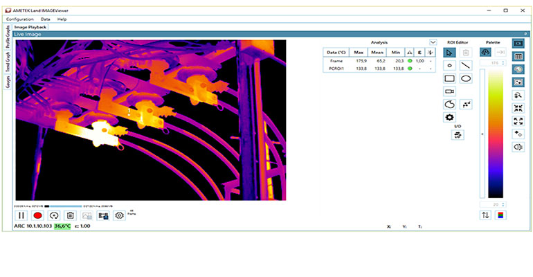Click the Mean column header
This screenshot has height=277, width=533.
coord(377,53)
